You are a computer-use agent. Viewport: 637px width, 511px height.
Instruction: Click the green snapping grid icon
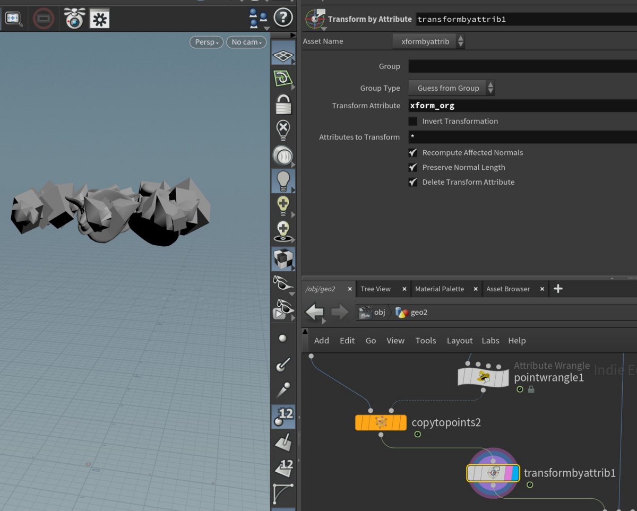click(283, 79)
